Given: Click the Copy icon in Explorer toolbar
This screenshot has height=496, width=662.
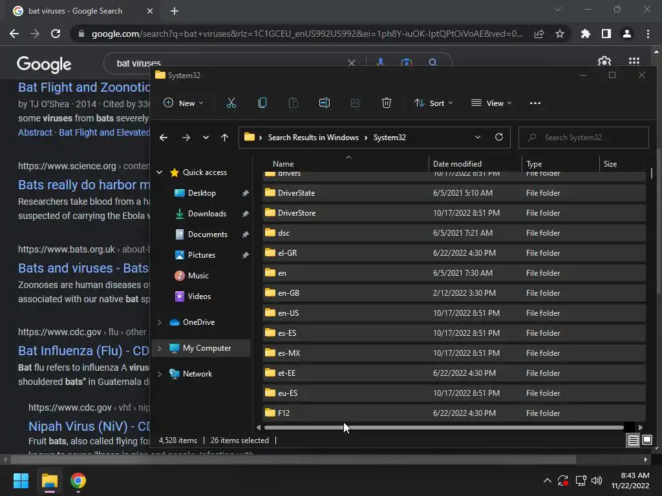Looking at the screenshot, I should (262, 103).
